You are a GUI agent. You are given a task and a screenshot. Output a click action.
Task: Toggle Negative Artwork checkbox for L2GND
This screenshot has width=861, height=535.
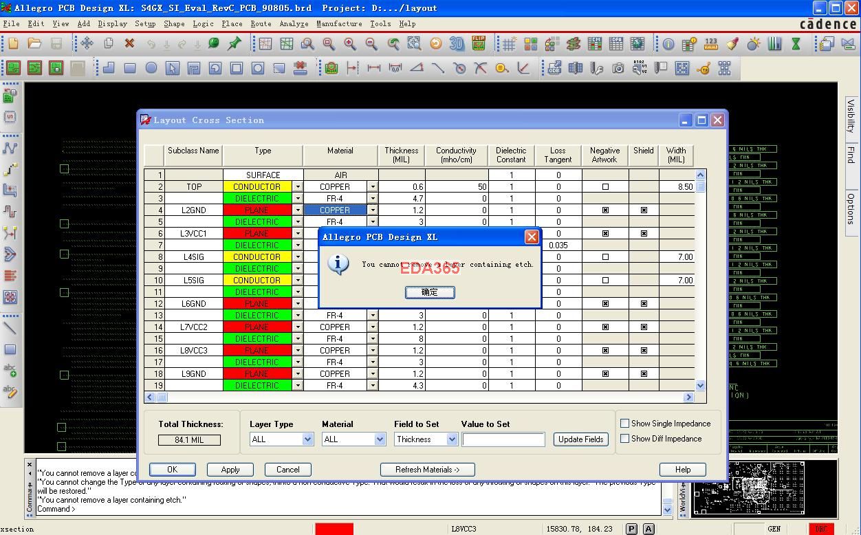click(605, 210)
